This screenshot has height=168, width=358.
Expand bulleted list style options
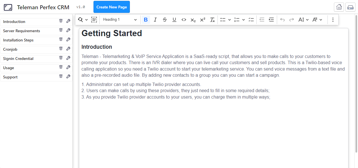click(230, 20)
